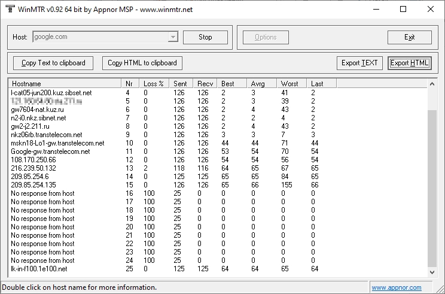The image size is (445, 294).
Task: Click the Best column header
Action: (x=232, y=83)
